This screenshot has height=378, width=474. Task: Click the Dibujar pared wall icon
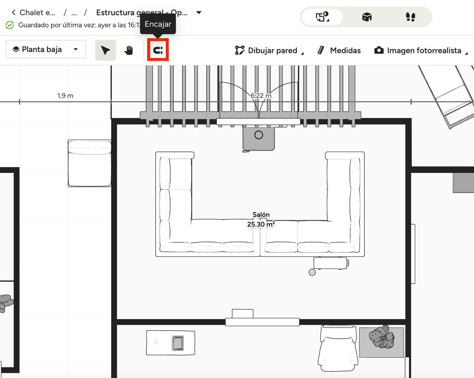coord(240,50)
